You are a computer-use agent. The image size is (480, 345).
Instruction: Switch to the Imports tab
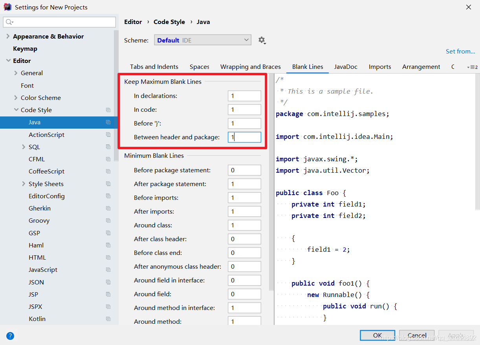pos(380,67)
